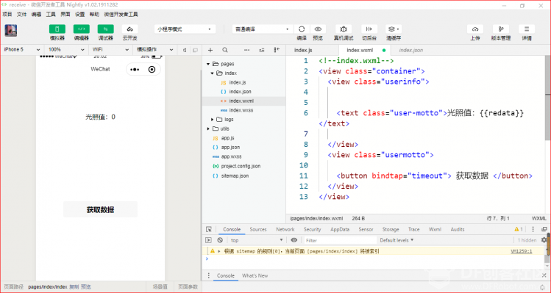The image size is (551, 293).
Task: Toggle the Simulator panel button
Action: point(57,29)
